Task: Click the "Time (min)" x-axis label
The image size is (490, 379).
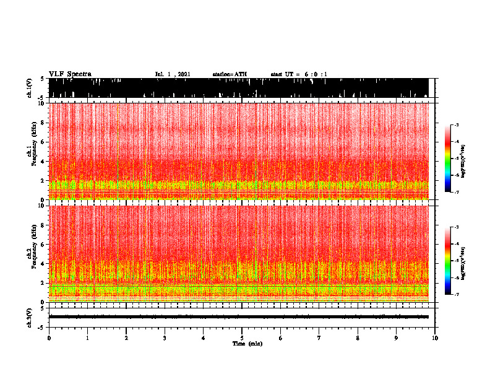Action: pos(247,344)
